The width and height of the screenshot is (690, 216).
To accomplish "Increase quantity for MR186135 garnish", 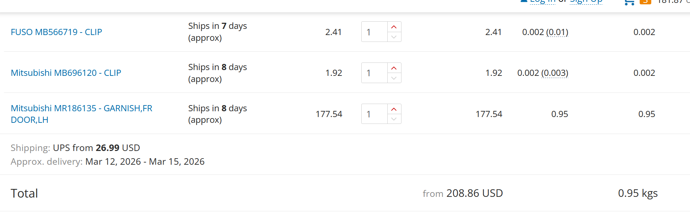I will click(394, 109).
